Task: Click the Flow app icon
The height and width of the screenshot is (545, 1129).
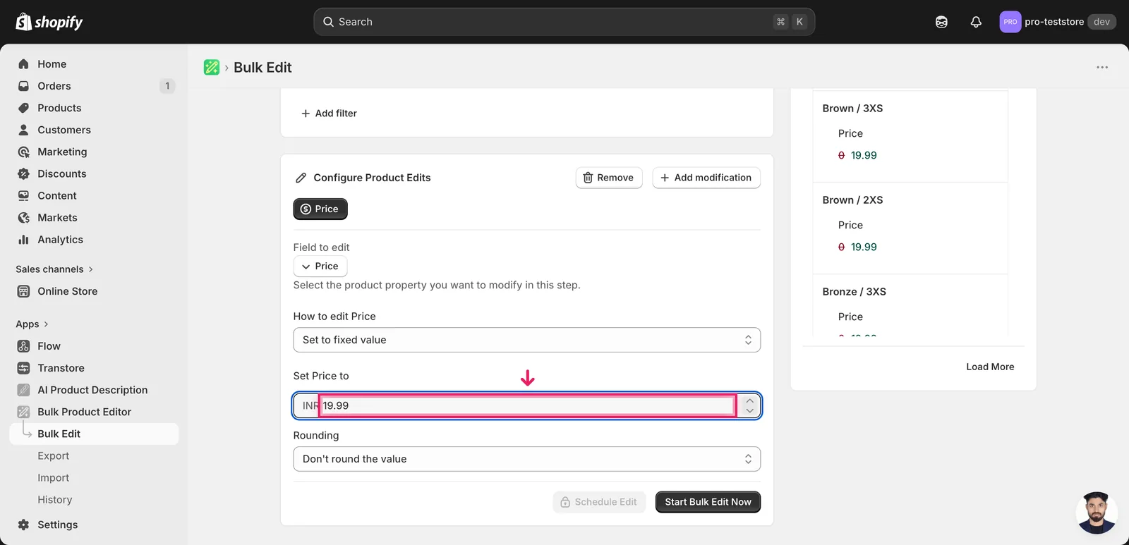Action: click(23, 346)
